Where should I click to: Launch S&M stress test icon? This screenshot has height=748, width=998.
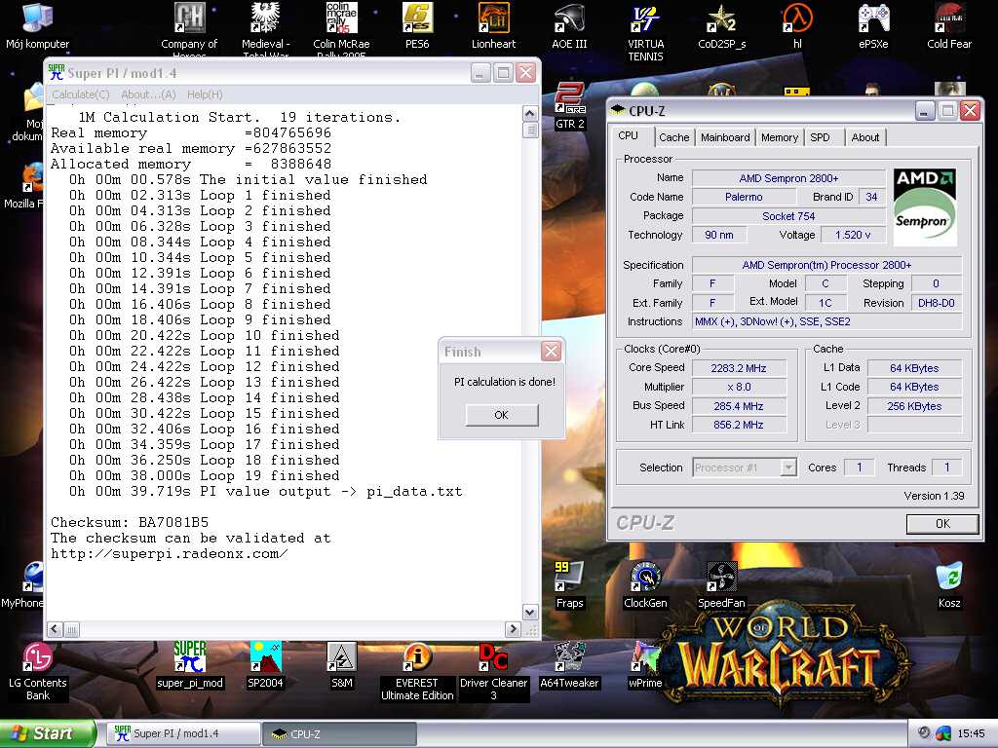coord(342,665)
